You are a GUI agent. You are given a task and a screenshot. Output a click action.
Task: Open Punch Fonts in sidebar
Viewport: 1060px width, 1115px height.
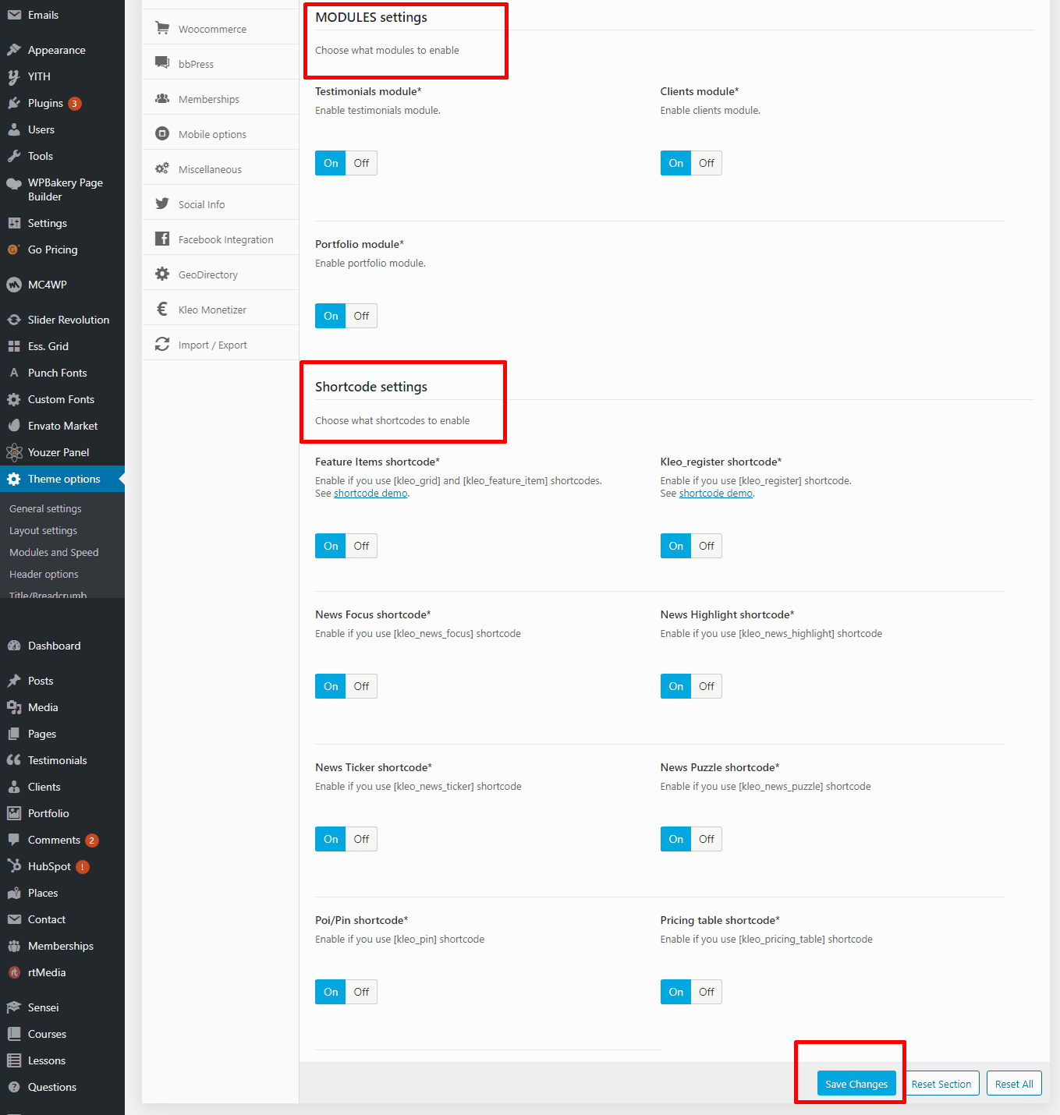click(x=62, y=373)
